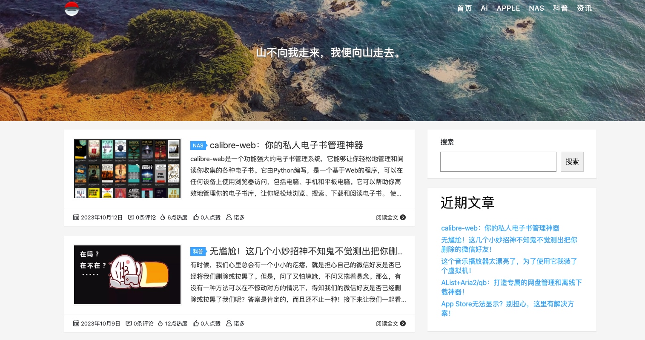The image size is (645, 340).
Task: Click date text 2023年10月9日
Action: click(x=100, y=323)
